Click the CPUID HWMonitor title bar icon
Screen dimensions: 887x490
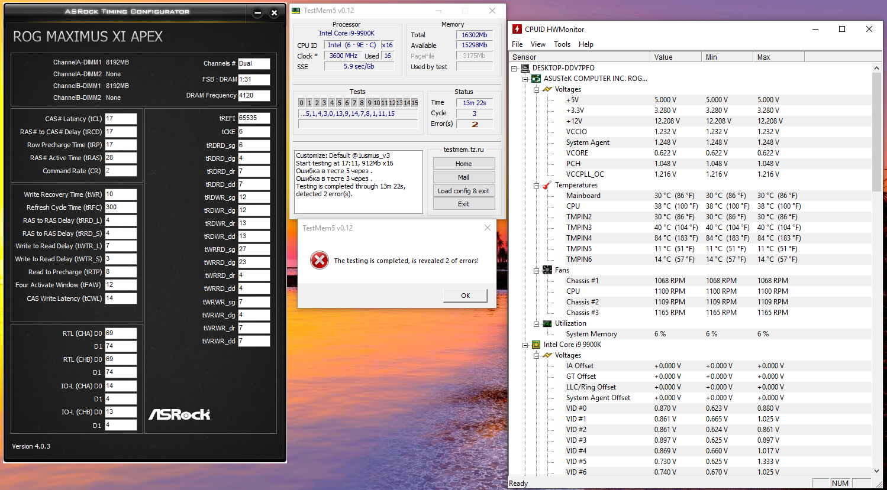517,29
